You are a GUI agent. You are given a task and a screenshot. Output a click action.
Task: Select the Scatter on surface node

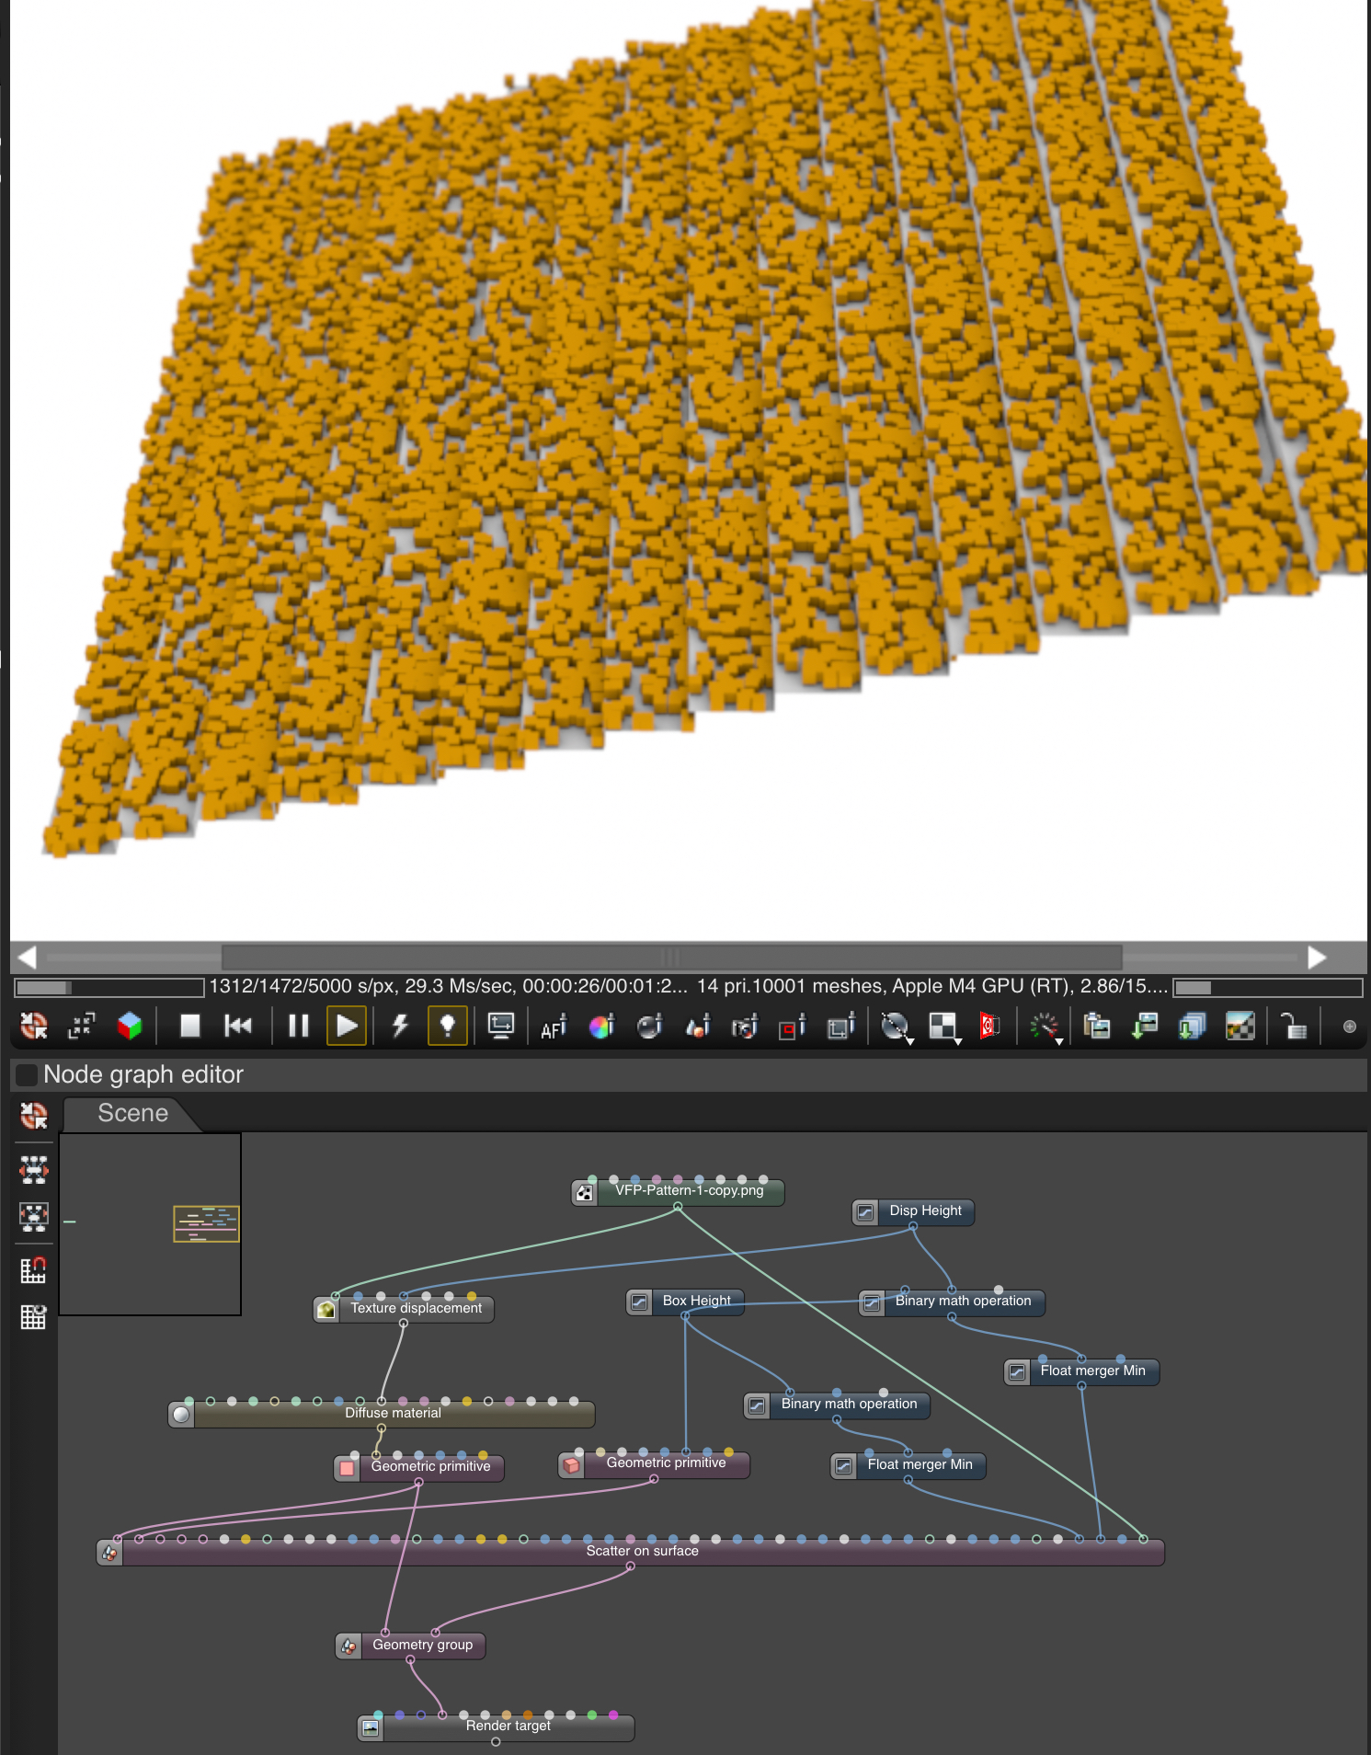pyautogui.click(x=631, y=1552)
